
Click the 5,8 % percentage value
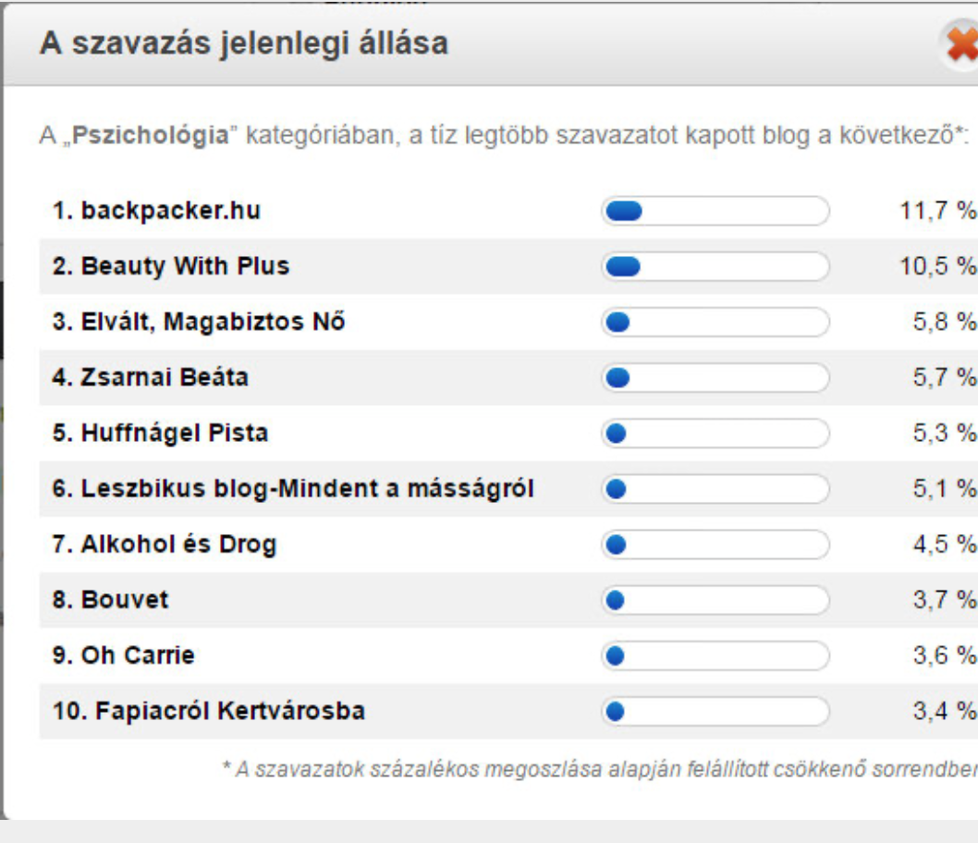[x=943, y=323]
